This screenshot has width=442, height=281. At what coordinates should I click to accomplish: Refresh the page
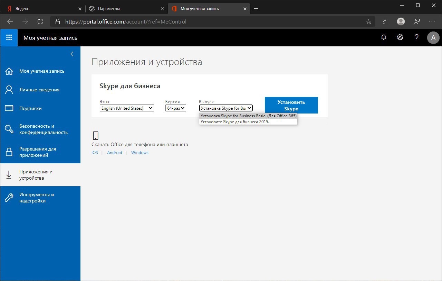[x=40, y=21]
